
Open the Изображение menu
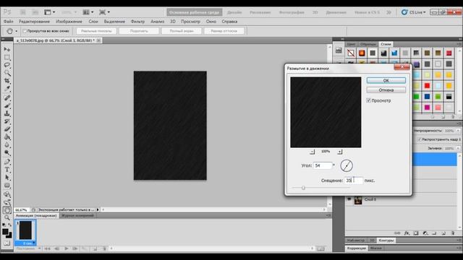(69, 22)
